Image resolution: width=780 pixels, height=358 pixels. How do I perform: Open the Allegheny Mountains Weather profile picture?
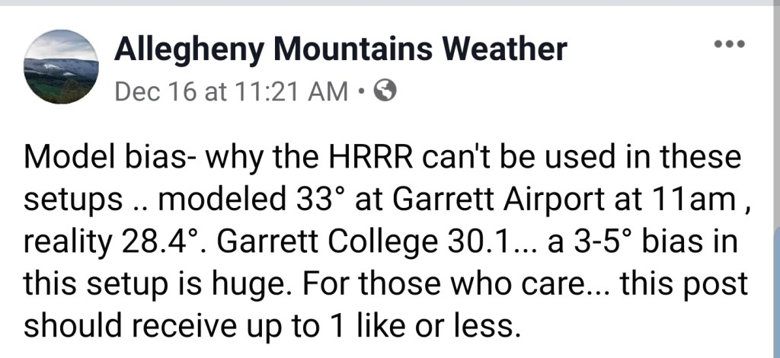(x=61, y=71)
